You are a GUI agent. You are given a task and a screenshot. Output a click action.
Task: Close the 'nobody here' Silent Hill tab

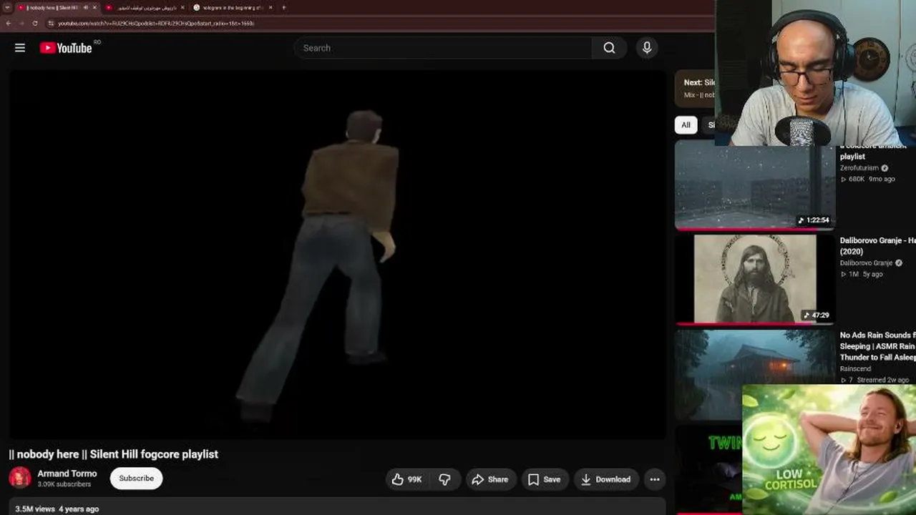tap(94, 7)
